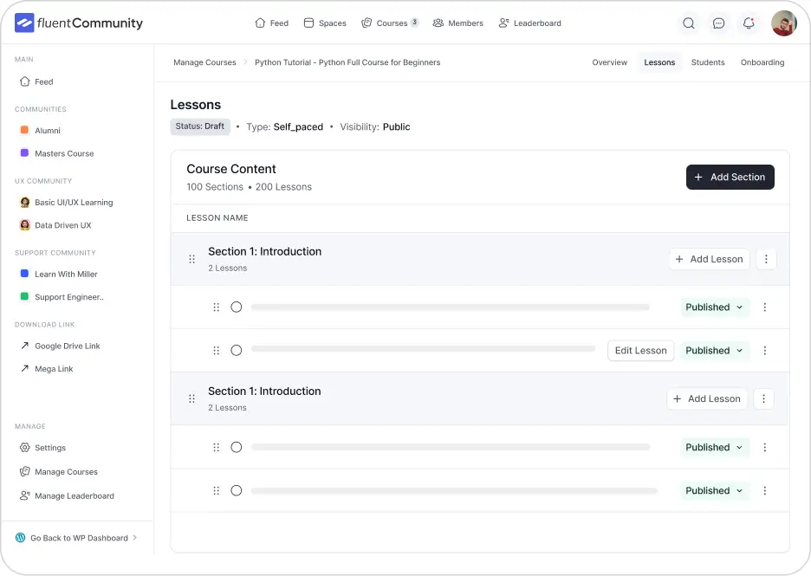Click the drag handle of Section 1: Introduction
Image resolution: width=811 pixels, height=576 pixels.
(191, 259)
